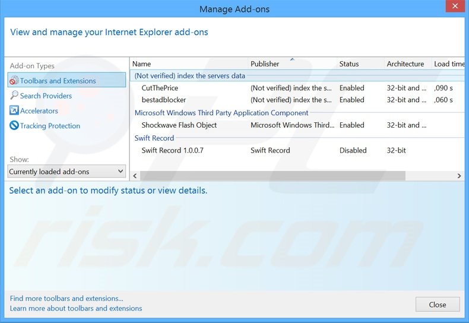This screenshot has width=469, height=323.
Task: Click the Enabled status of CutThePrice
Action: (x=351, y=88)
